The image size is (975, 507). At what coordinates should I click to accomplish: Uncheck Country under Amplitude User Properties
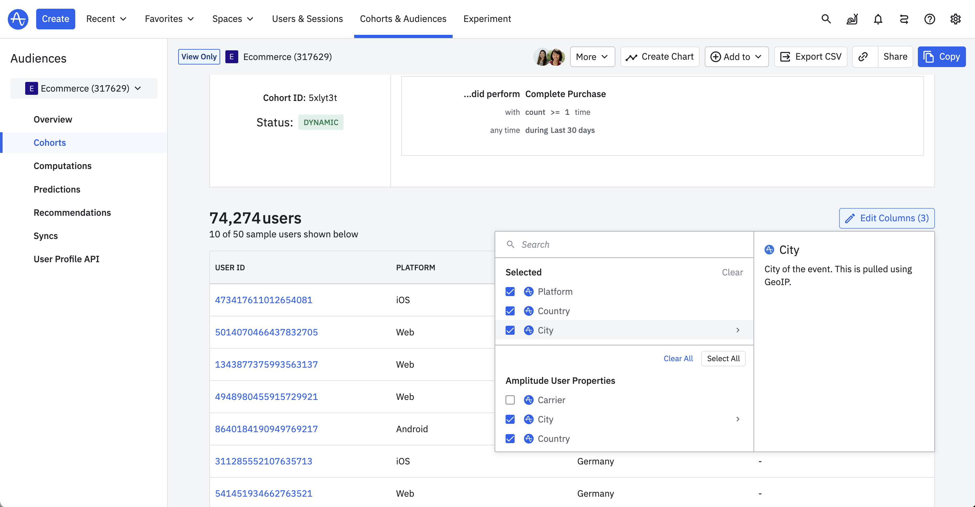pos(510,439)
